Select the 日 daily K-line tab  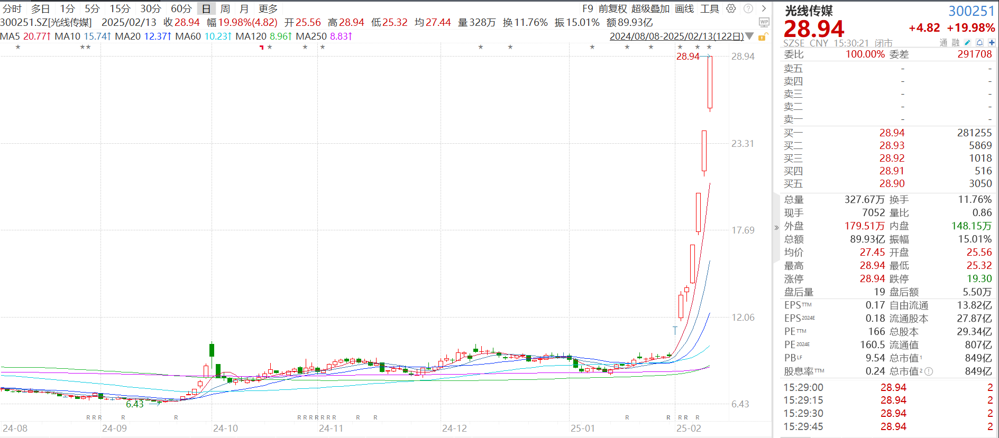(206, 9)
